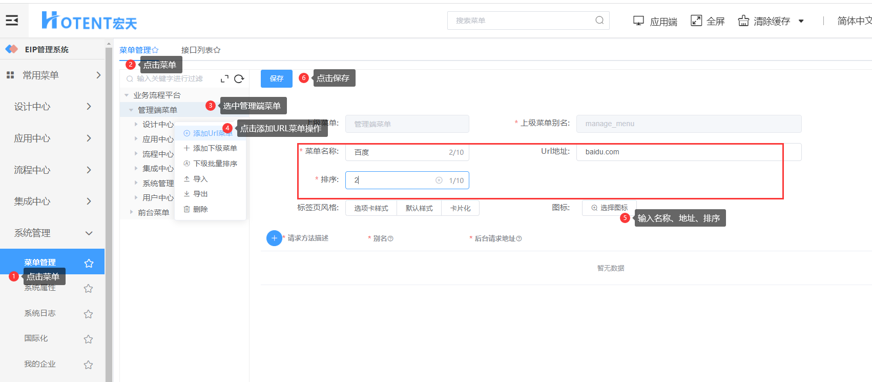
Task: Click into the Url地址 input field
Action: (x=687, y=152)
